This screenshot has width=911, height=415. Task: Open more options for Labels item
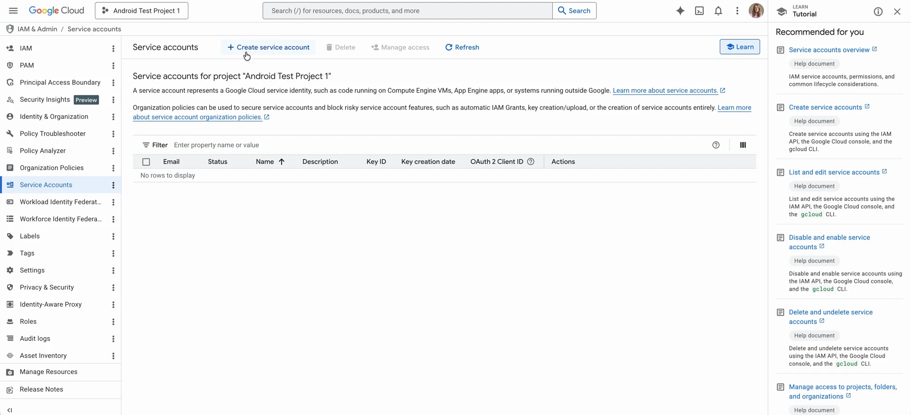[113, 236]
